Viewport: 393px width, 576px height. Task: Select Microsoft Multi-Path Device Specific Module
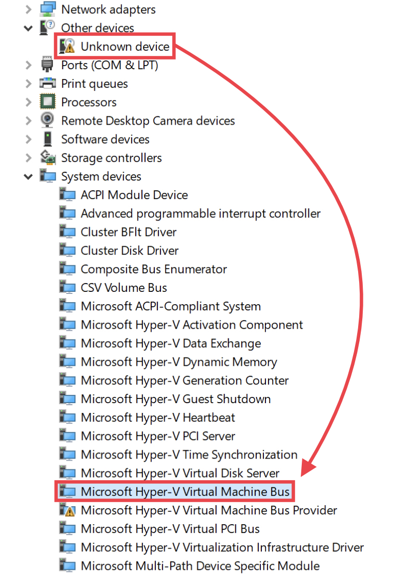click(200, 566)
